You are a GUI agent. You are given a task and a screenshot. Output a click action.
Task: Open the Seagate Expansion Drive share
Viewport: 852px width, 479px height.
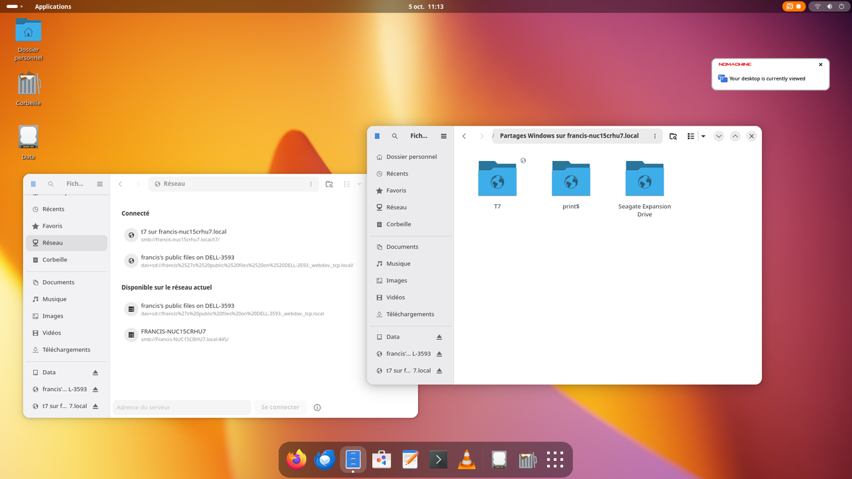pyautogui.click(x=644, y=188)
